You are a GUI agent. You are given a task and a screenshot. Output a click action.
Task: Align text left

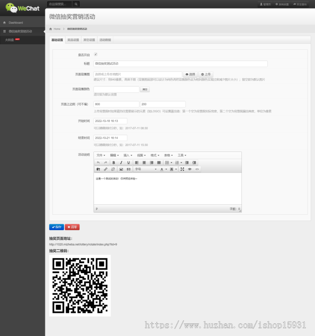tap(137, 163)
